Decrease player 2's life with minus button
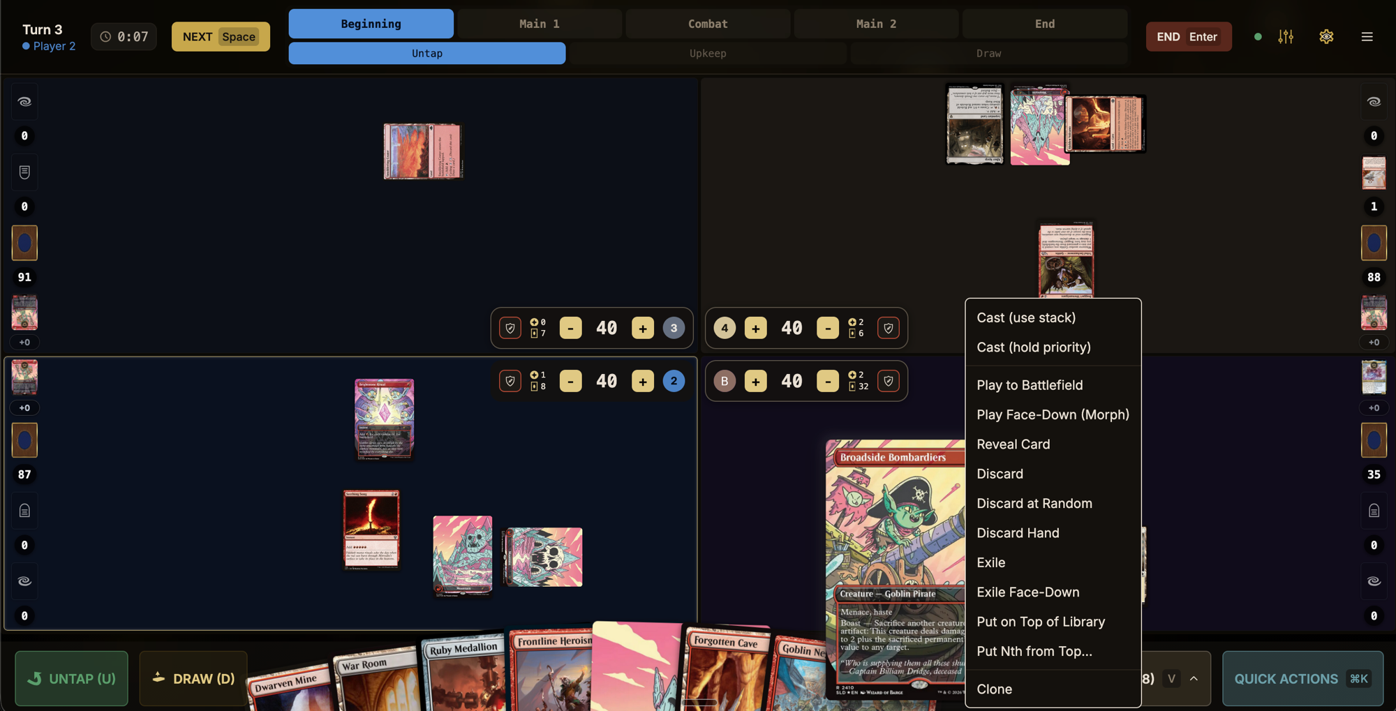This screenshot has width=1396, height=711. (x=570, y=381)
